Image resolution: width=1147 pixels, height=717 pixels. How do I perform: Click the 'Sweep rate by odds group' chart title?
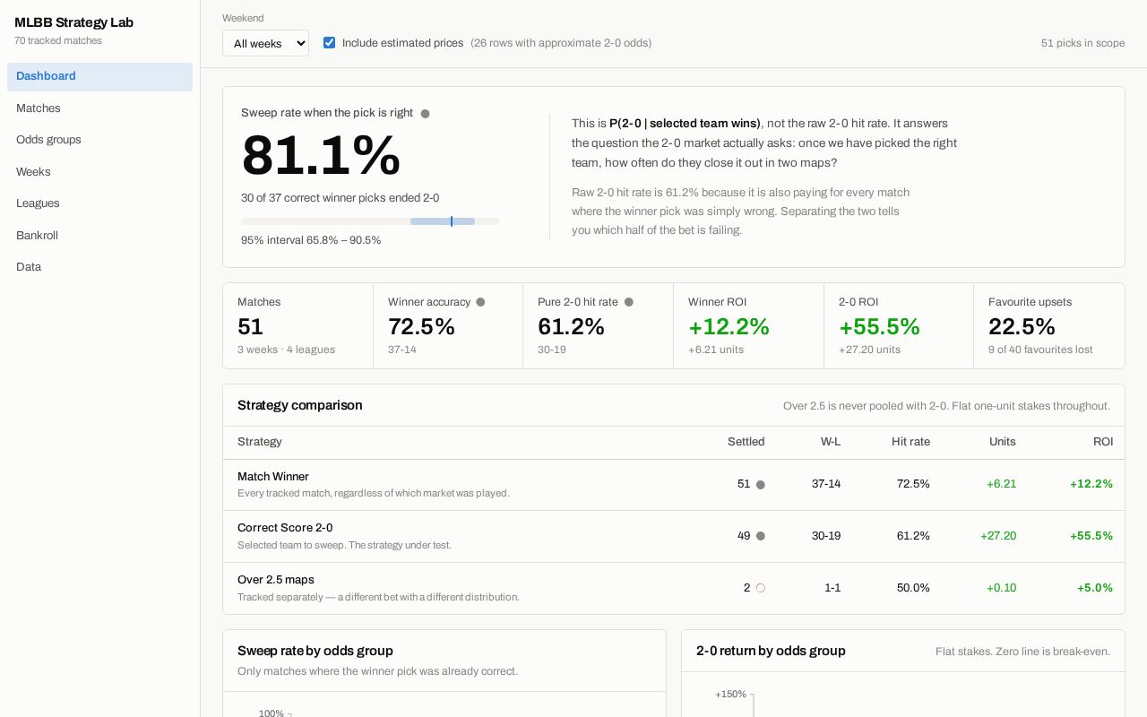click(x=315, y=651)
